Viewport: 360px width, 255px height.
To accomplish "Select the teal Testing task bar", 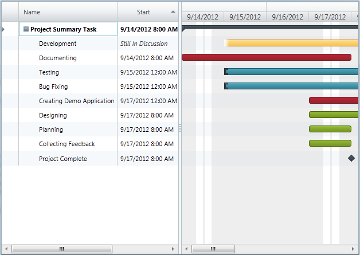I will coord(291,72).
